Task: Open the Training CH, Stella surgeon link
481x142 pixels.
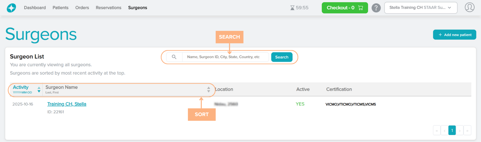Action: click(x=67, y=104)
